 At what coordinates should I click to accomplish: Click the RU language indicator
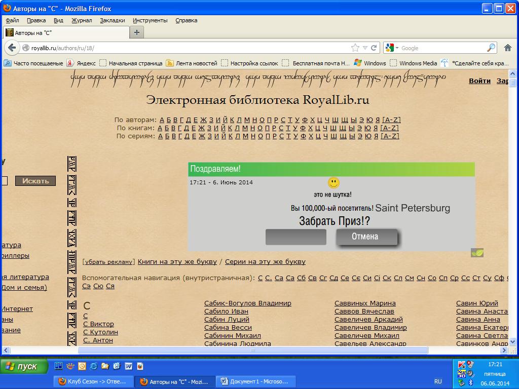point(438,381)
